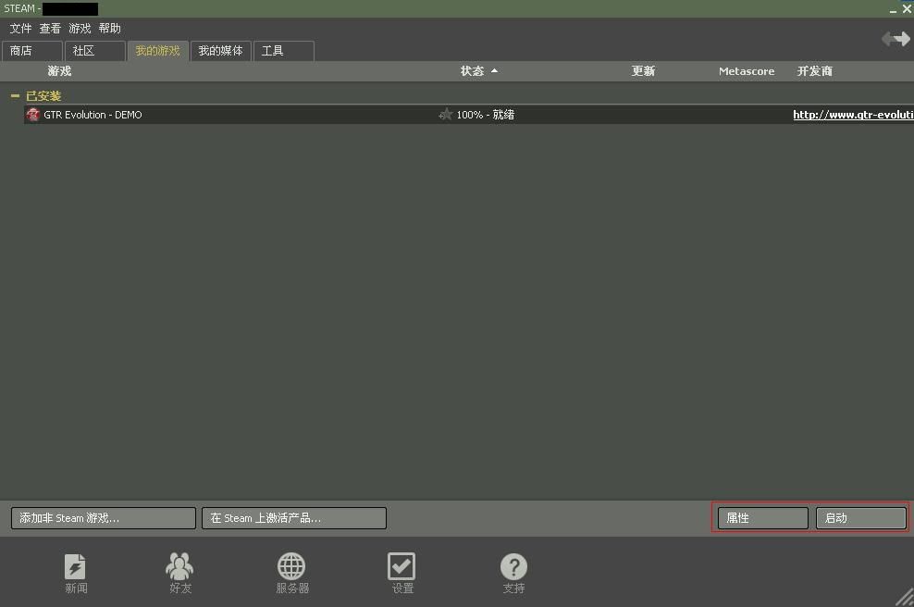Sort by the Metascore column header
This screenshot has height=607, width=914.
(747, 71)
